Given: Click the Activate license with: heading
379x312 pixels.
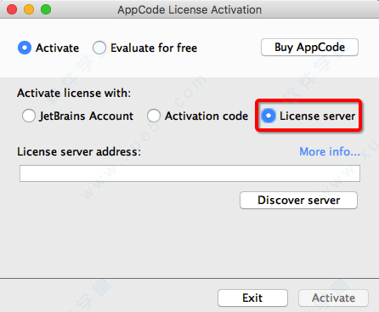Looking at the screenshot, I should [x=74, y=93].
